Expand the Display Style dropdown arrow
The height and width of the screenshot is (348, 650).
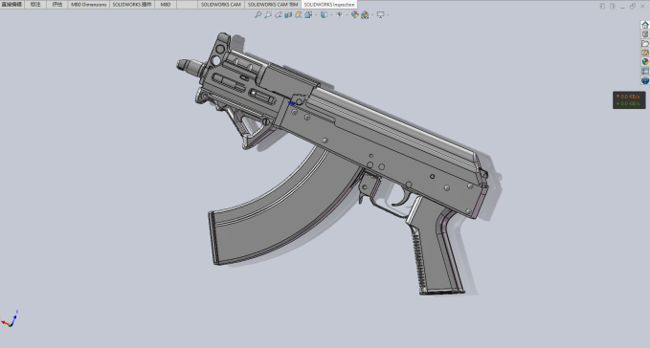[x=331, y=15]
